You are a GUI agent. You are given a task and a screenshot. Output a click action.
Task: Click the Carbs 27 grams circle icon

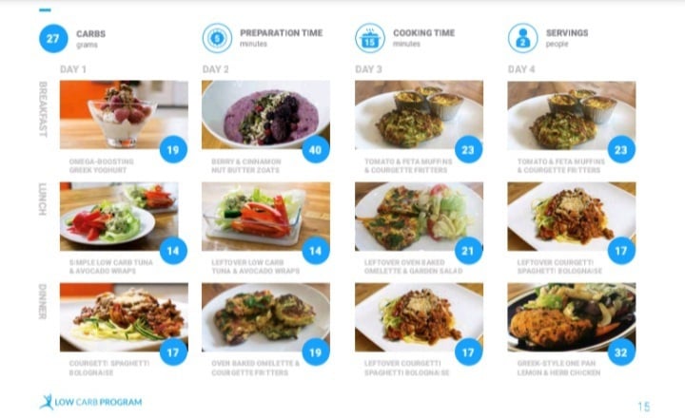53,38
